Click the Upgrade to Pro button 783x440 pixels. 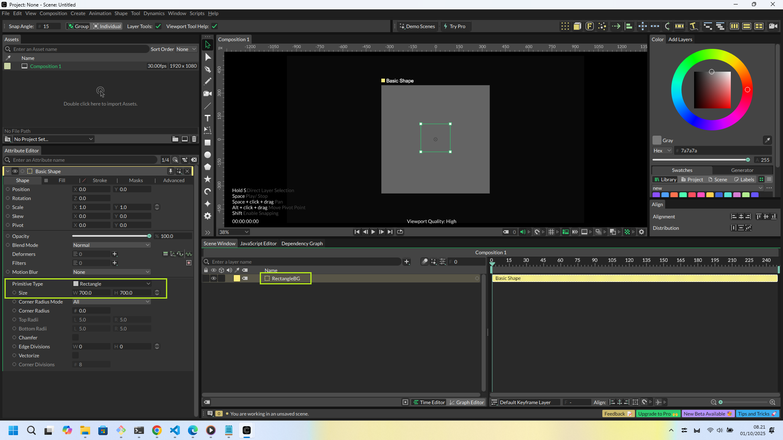tap(657, 414)
